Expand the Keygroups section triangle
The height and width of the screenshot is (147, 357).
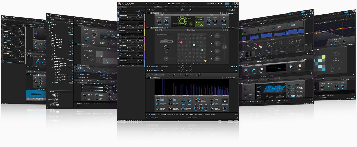pyautogui.click(x=147, y=67)
